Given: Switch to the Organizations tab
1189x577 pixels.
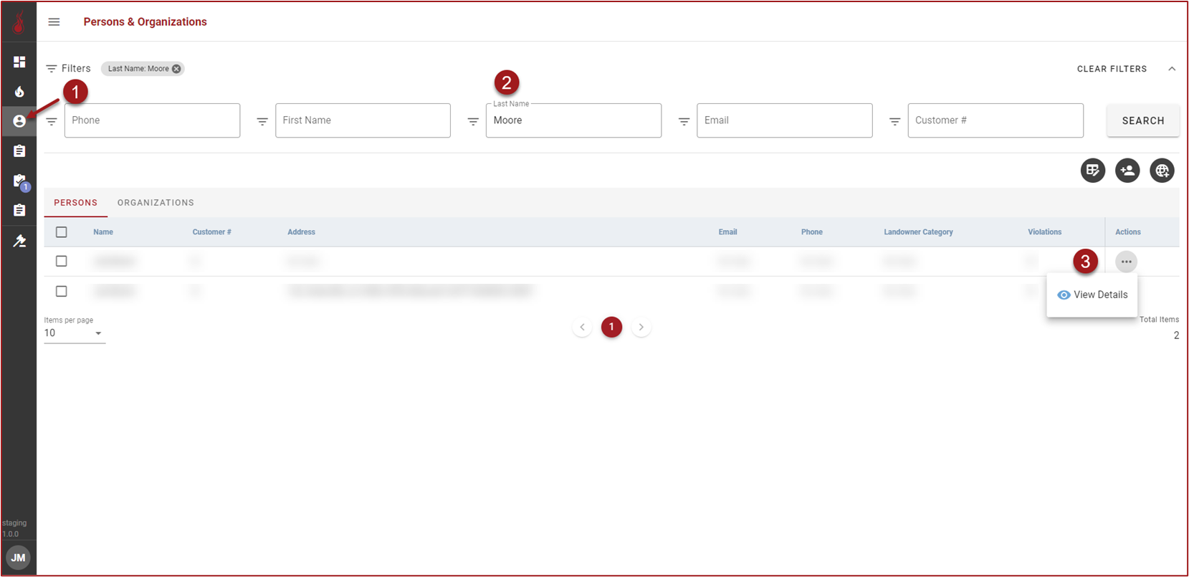Looking at the screenshot, I should point(156,203).
